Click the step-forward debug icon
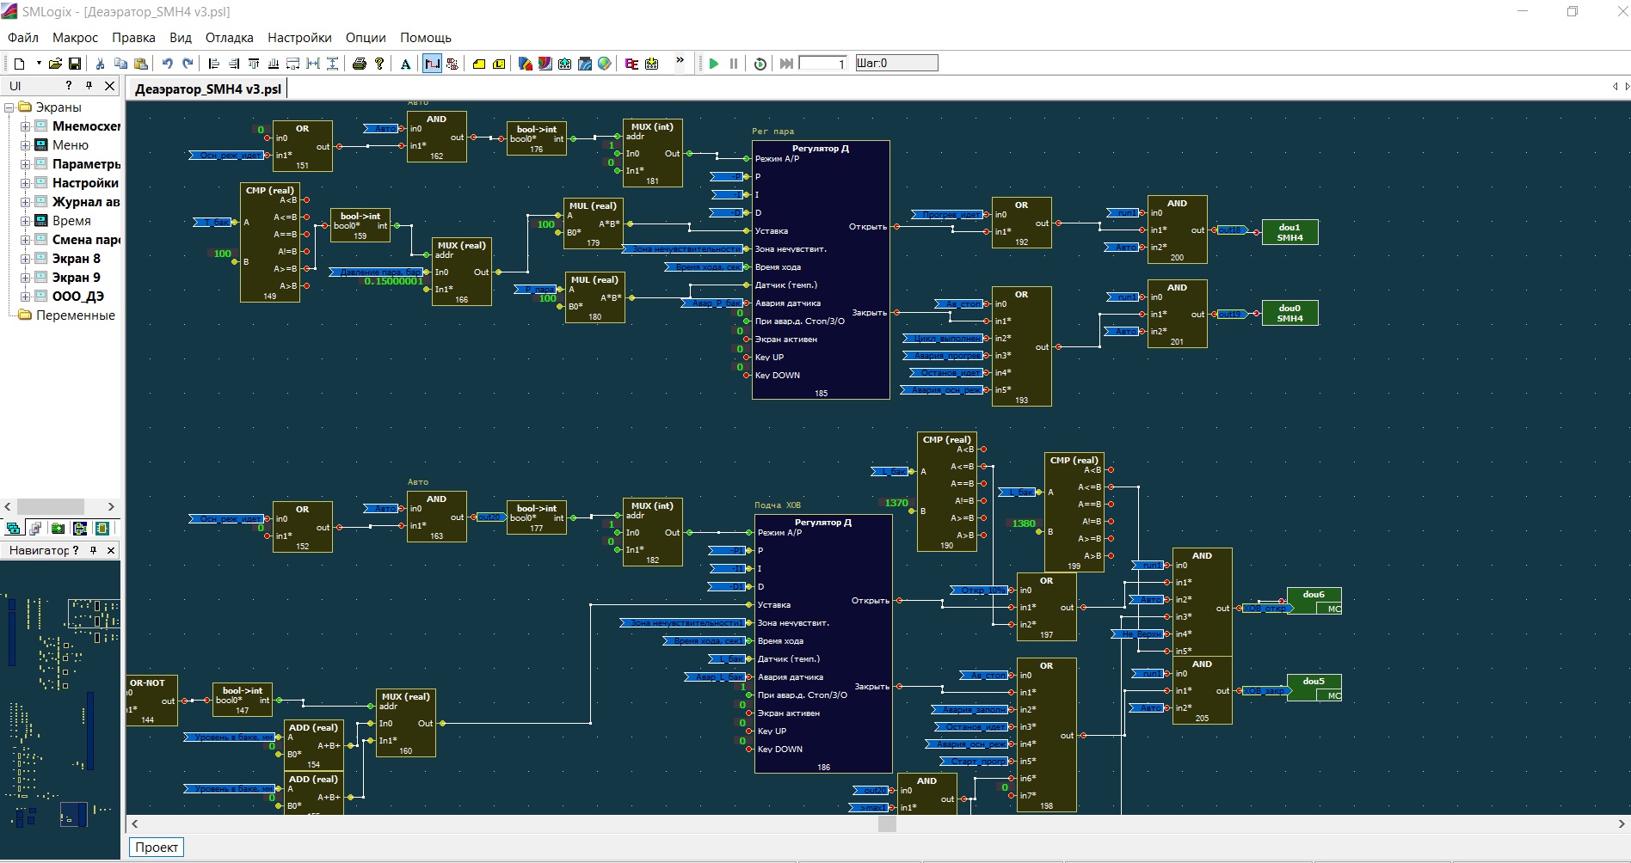This screenshot has width=1631, height=863. point(785,64)
